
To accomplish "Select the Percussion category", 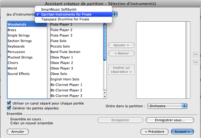I will tap(16, 52).
